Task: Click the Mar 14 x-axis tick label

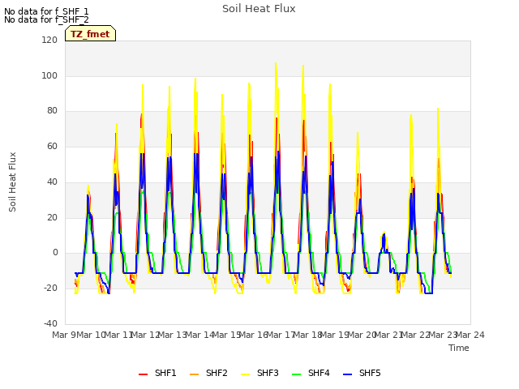Action: [x=200, y=335]
